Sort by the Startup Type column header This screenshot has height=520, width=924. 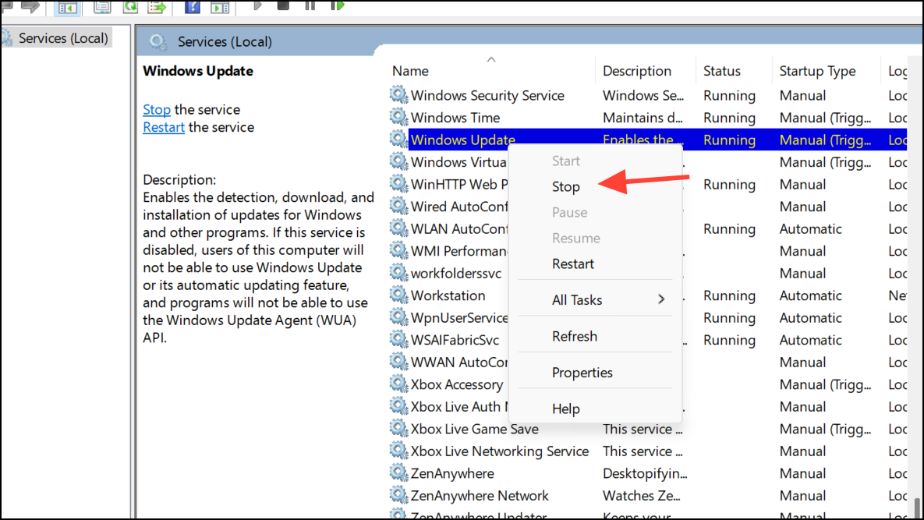tap(827, 71)
